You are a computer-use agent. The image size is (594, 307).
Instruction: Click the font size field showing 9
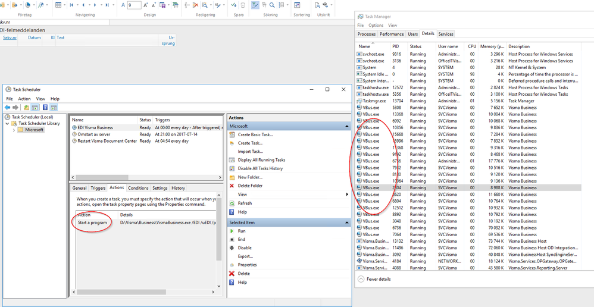(135, 5)
